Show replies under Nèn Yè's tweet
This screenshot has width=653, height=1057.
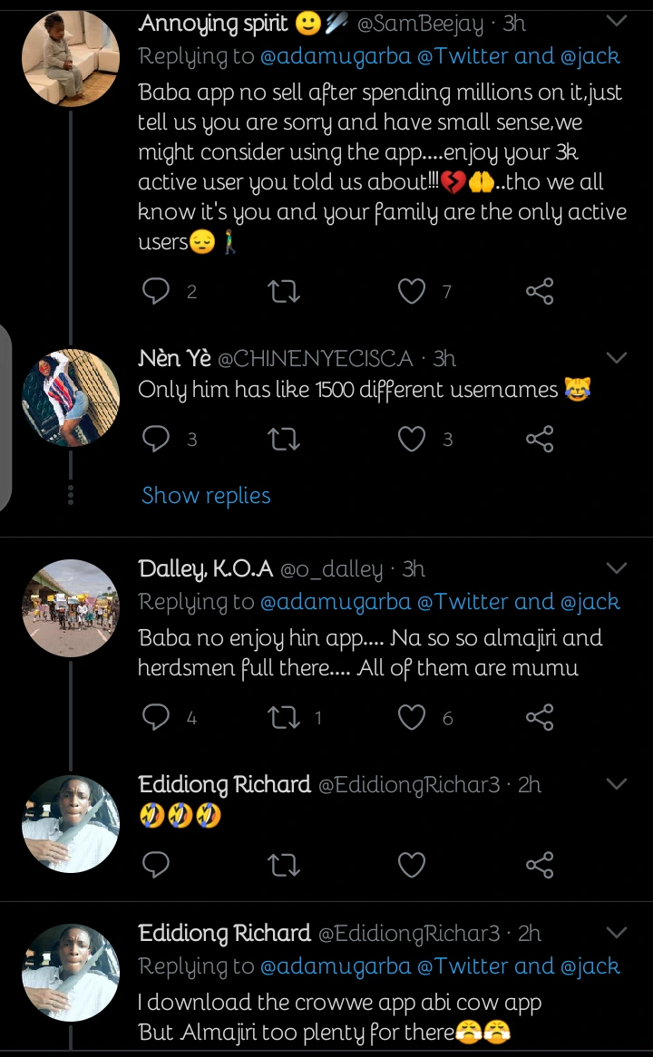coord(206,495)
